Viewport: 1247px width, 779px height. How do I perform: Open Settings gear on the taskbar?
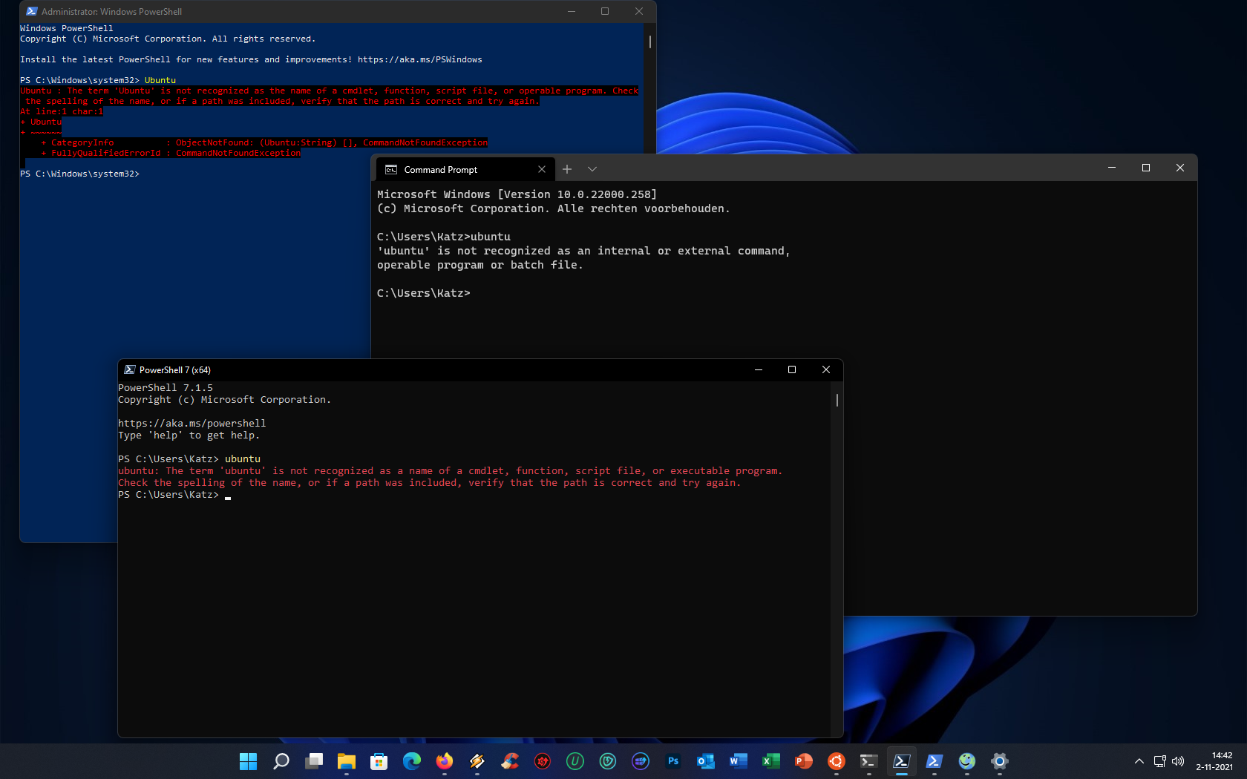[1000, 761]
